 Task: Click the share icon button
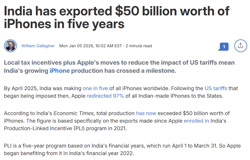(240, 46)
